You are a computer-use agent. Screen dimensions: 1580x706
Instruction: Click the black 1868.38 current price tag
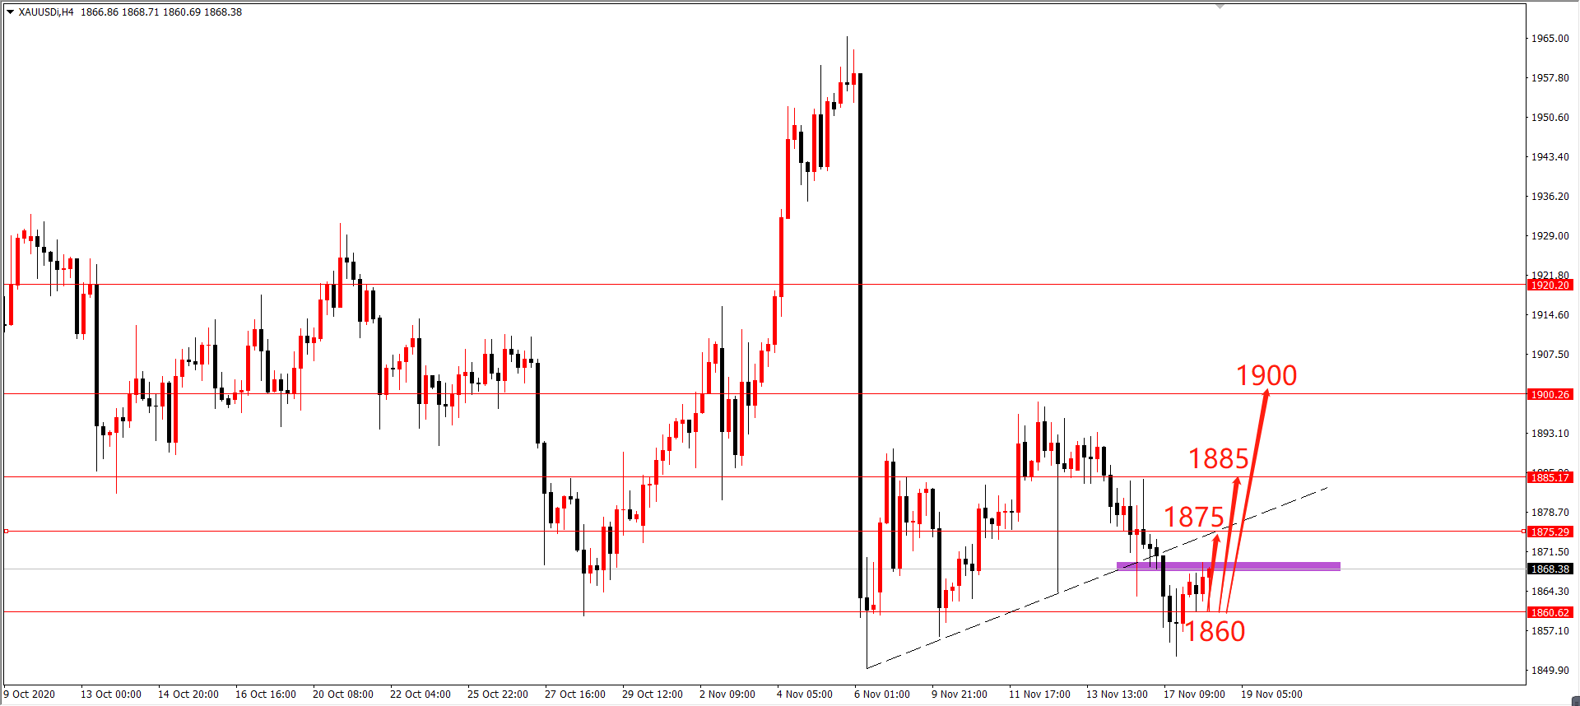click(x=1550, y=569)
